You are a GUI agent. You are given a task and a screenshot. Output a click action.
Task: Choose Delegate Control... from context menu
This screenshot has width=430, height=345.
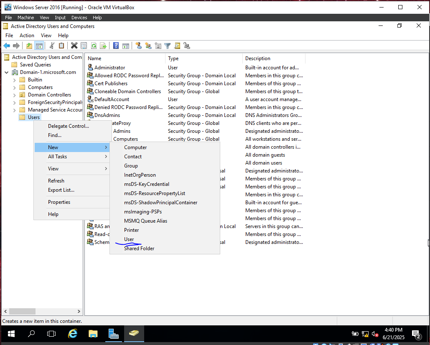pos(72,126)
